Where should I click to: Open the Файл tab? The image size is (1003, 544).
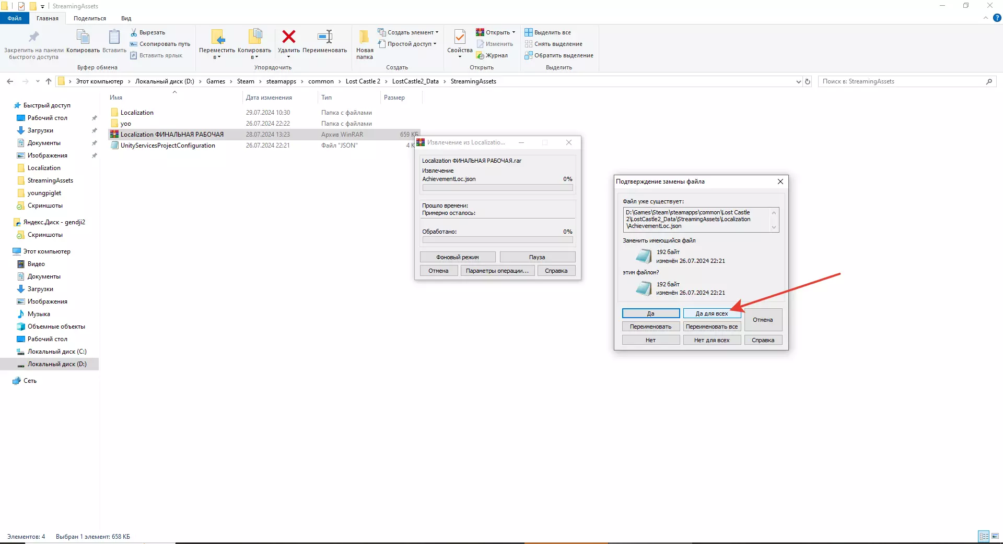point(15,18)
